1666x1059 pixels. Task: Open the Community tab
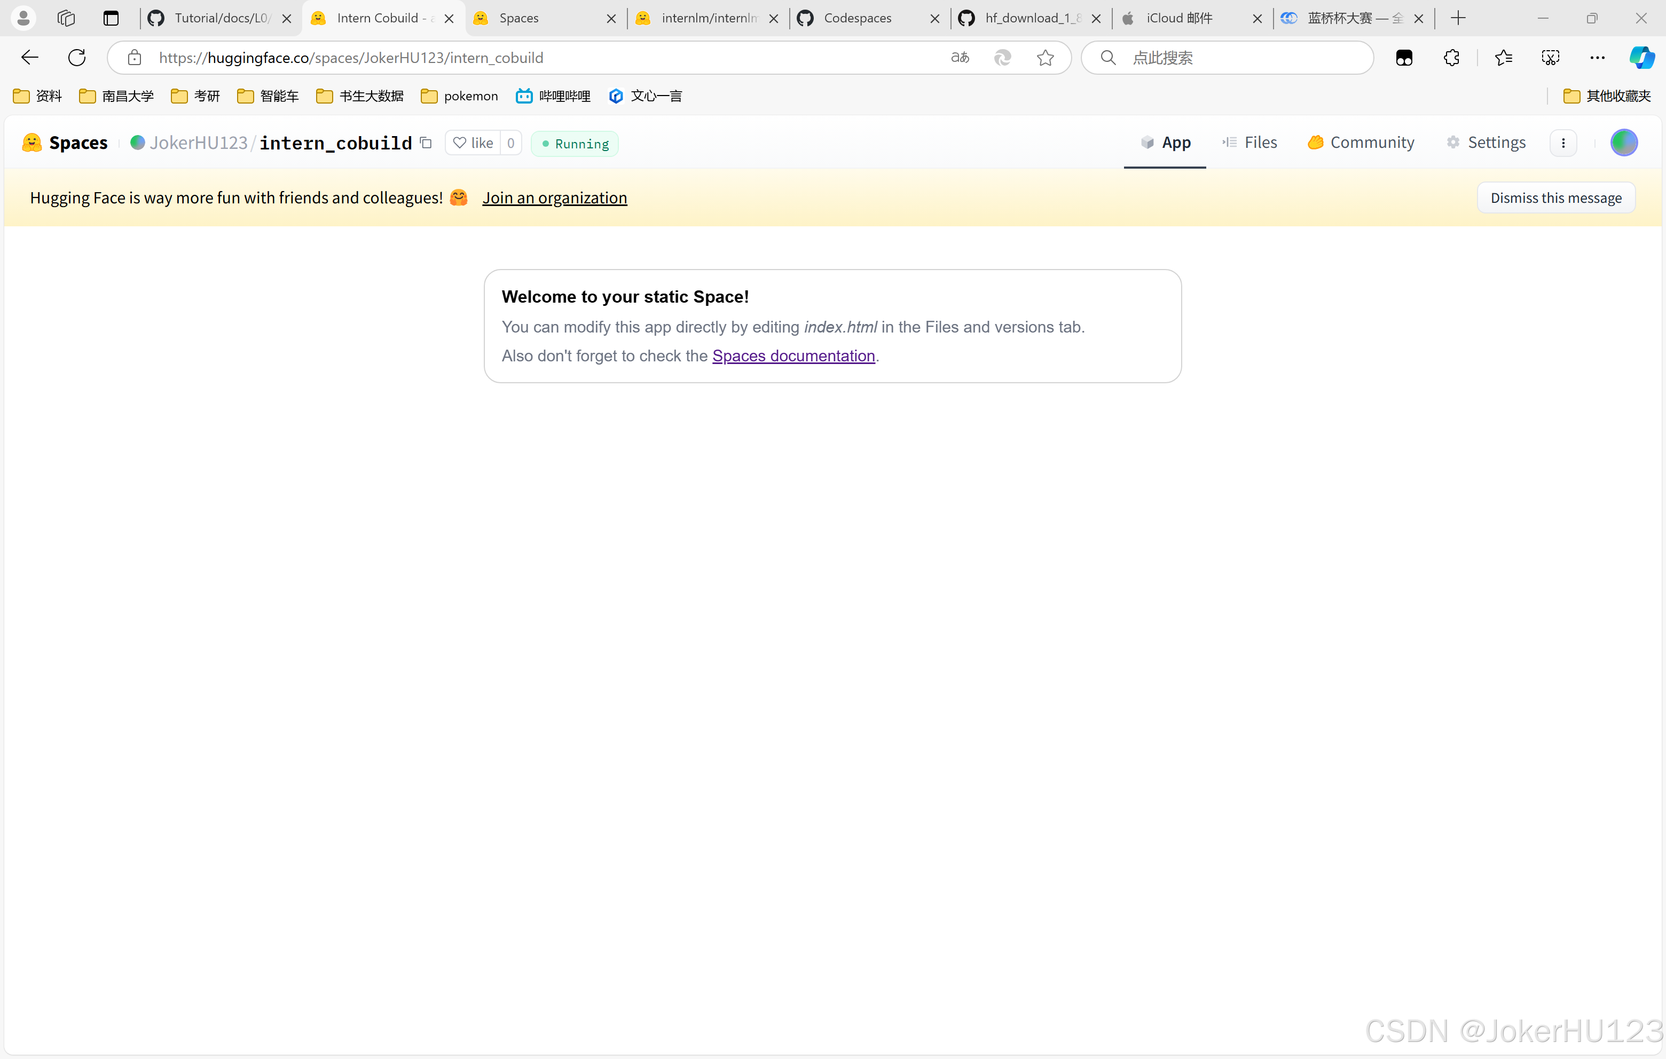pos(1361,143)
